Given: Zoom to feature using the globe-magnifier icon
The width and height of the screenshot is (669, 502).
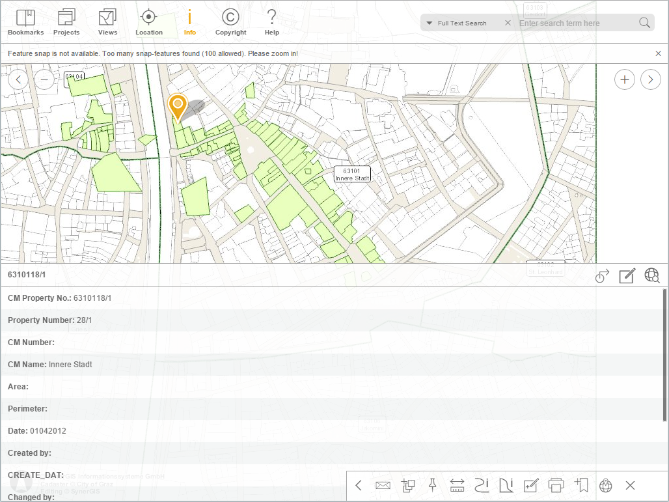Looking at the screenshot, I should (651, 275).
